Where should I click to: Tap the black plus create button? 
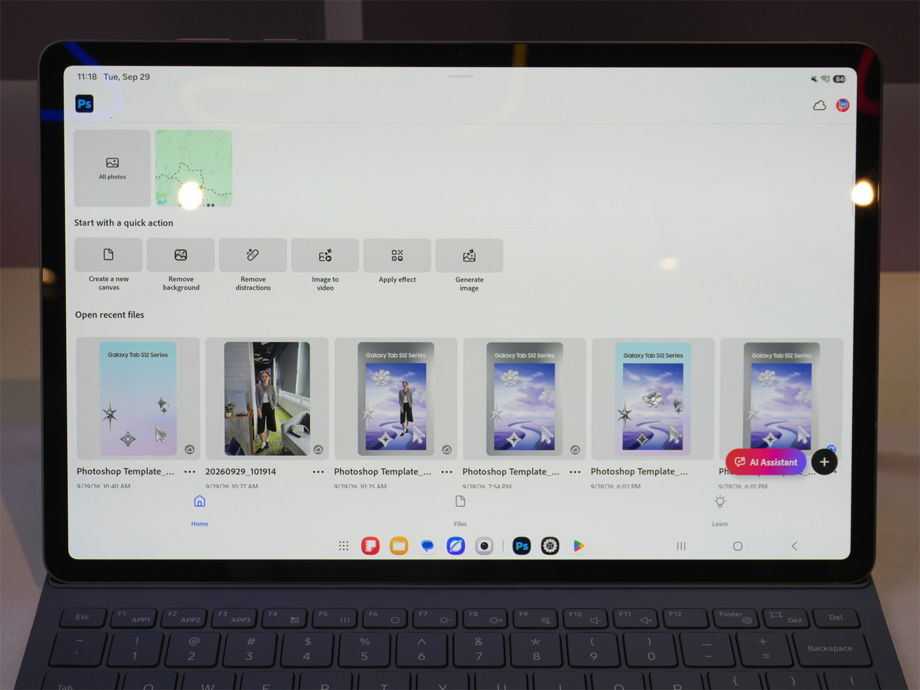[x=824, y=462]
